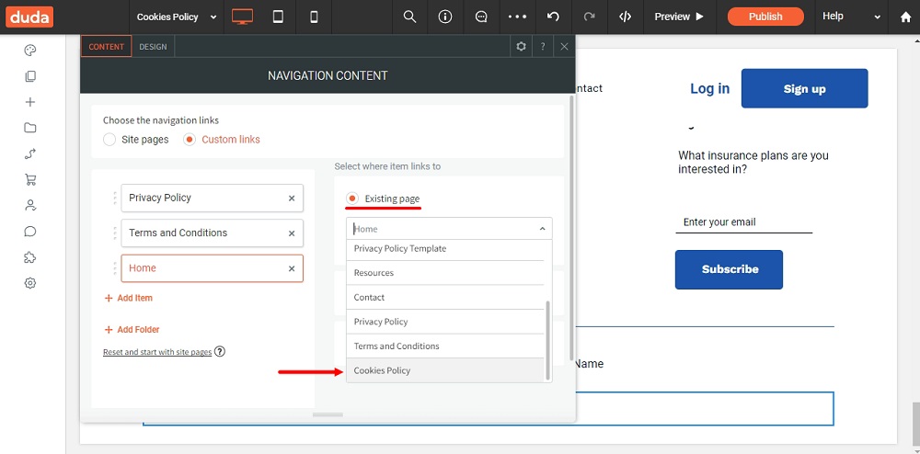Screen dimensions: 920x454
Task: Choose Contact from the page list
Action: click(x=445, y=298)
